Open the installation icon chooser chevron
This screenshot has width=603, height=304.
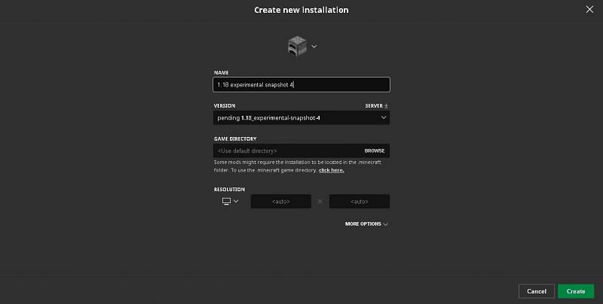tap(314, 47)
